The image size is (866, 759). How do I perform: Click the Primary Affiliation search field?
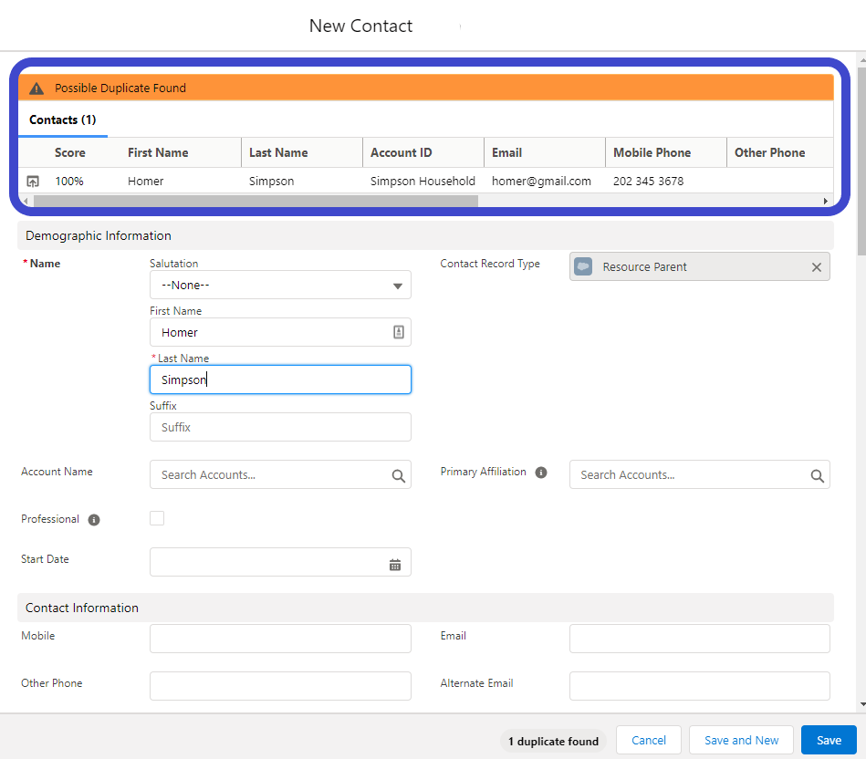pos(699,474)
